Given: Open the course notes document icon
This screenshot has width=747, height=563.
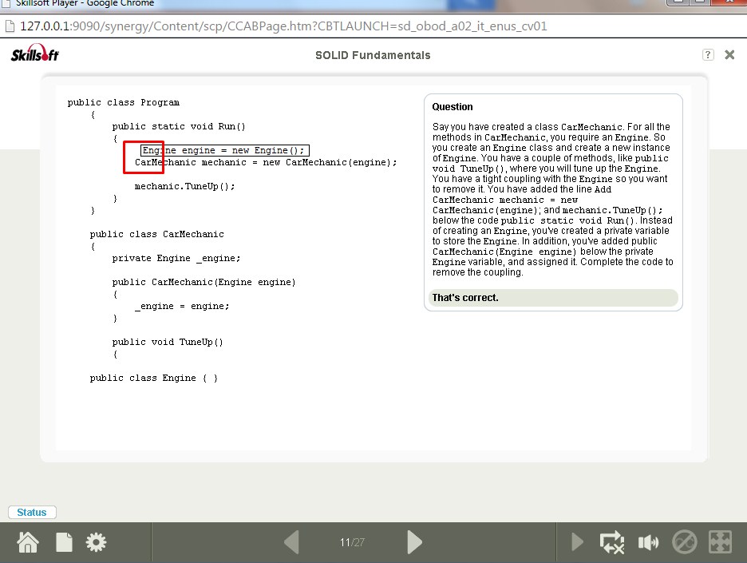Looking at the screenshot, I should click(64, 542).
